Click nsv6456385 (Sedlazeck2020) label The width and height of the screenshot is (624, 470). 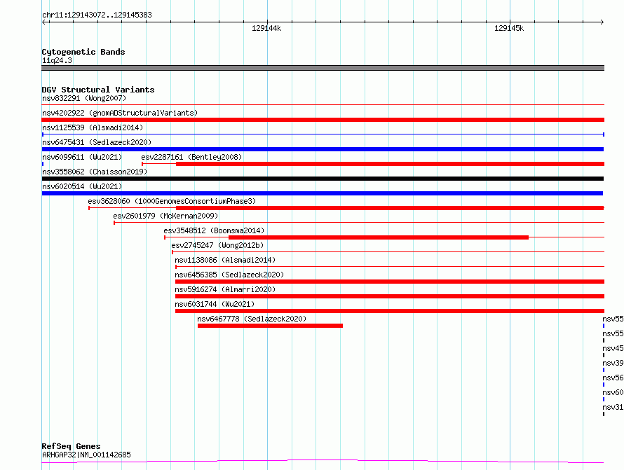(229, 275)
